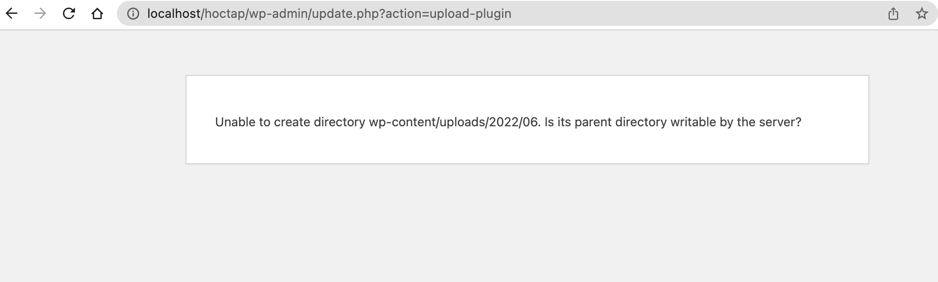This screenshot has width=938, height=282.
Task: Click 'localhost' in the address bar
Action: click(x=174, y=14)
